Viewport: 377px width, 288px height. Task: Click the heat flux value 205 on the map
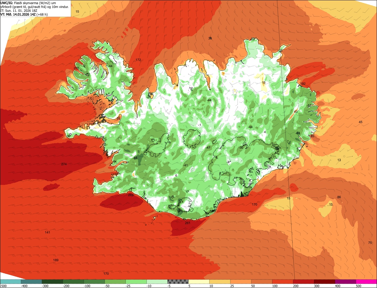click(x=76, y=68)
